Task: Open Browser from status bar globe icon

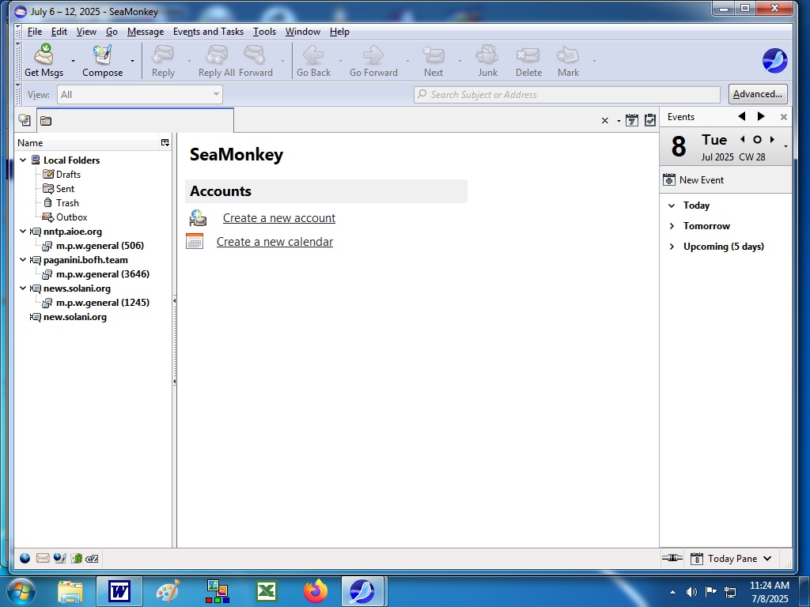Action: coord(25,558)
